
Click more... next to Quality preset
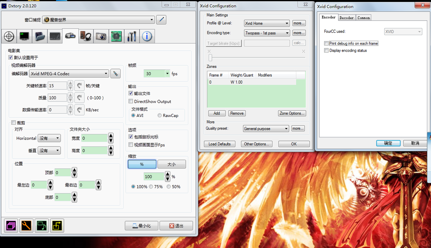click(298, 128)
